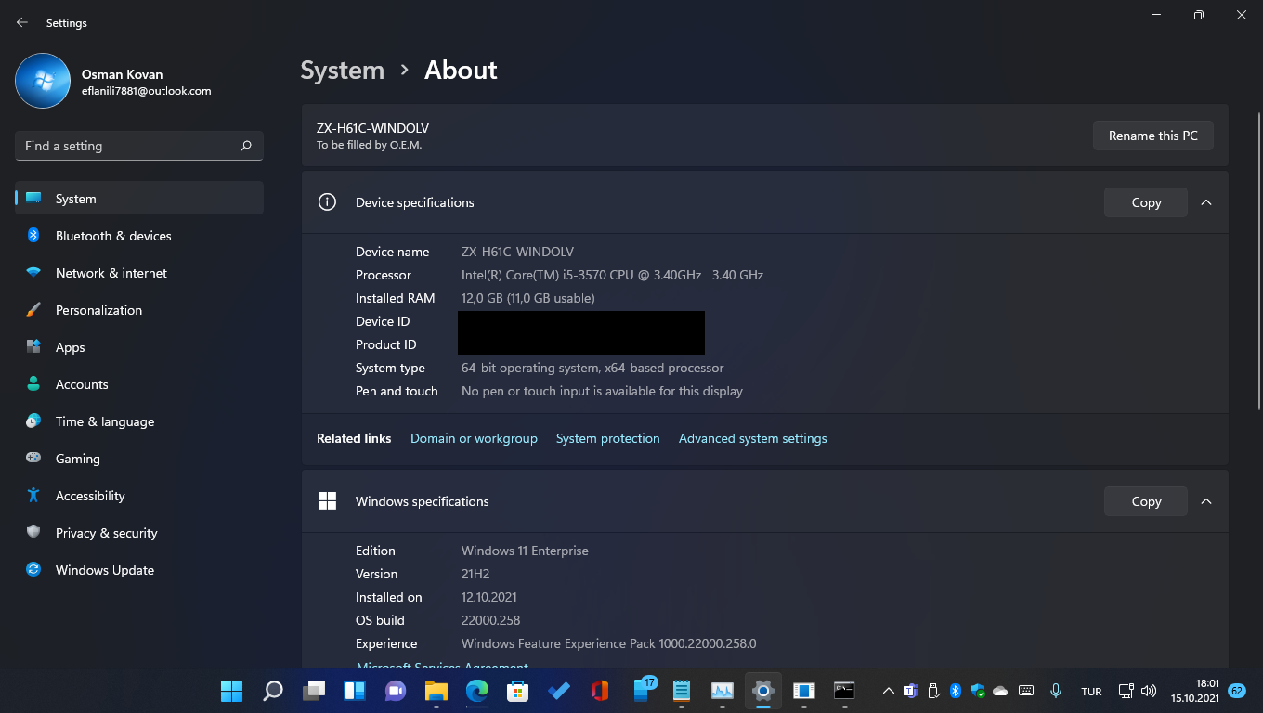Open OneDrive cloud icon in the tray

(1000, 691)
